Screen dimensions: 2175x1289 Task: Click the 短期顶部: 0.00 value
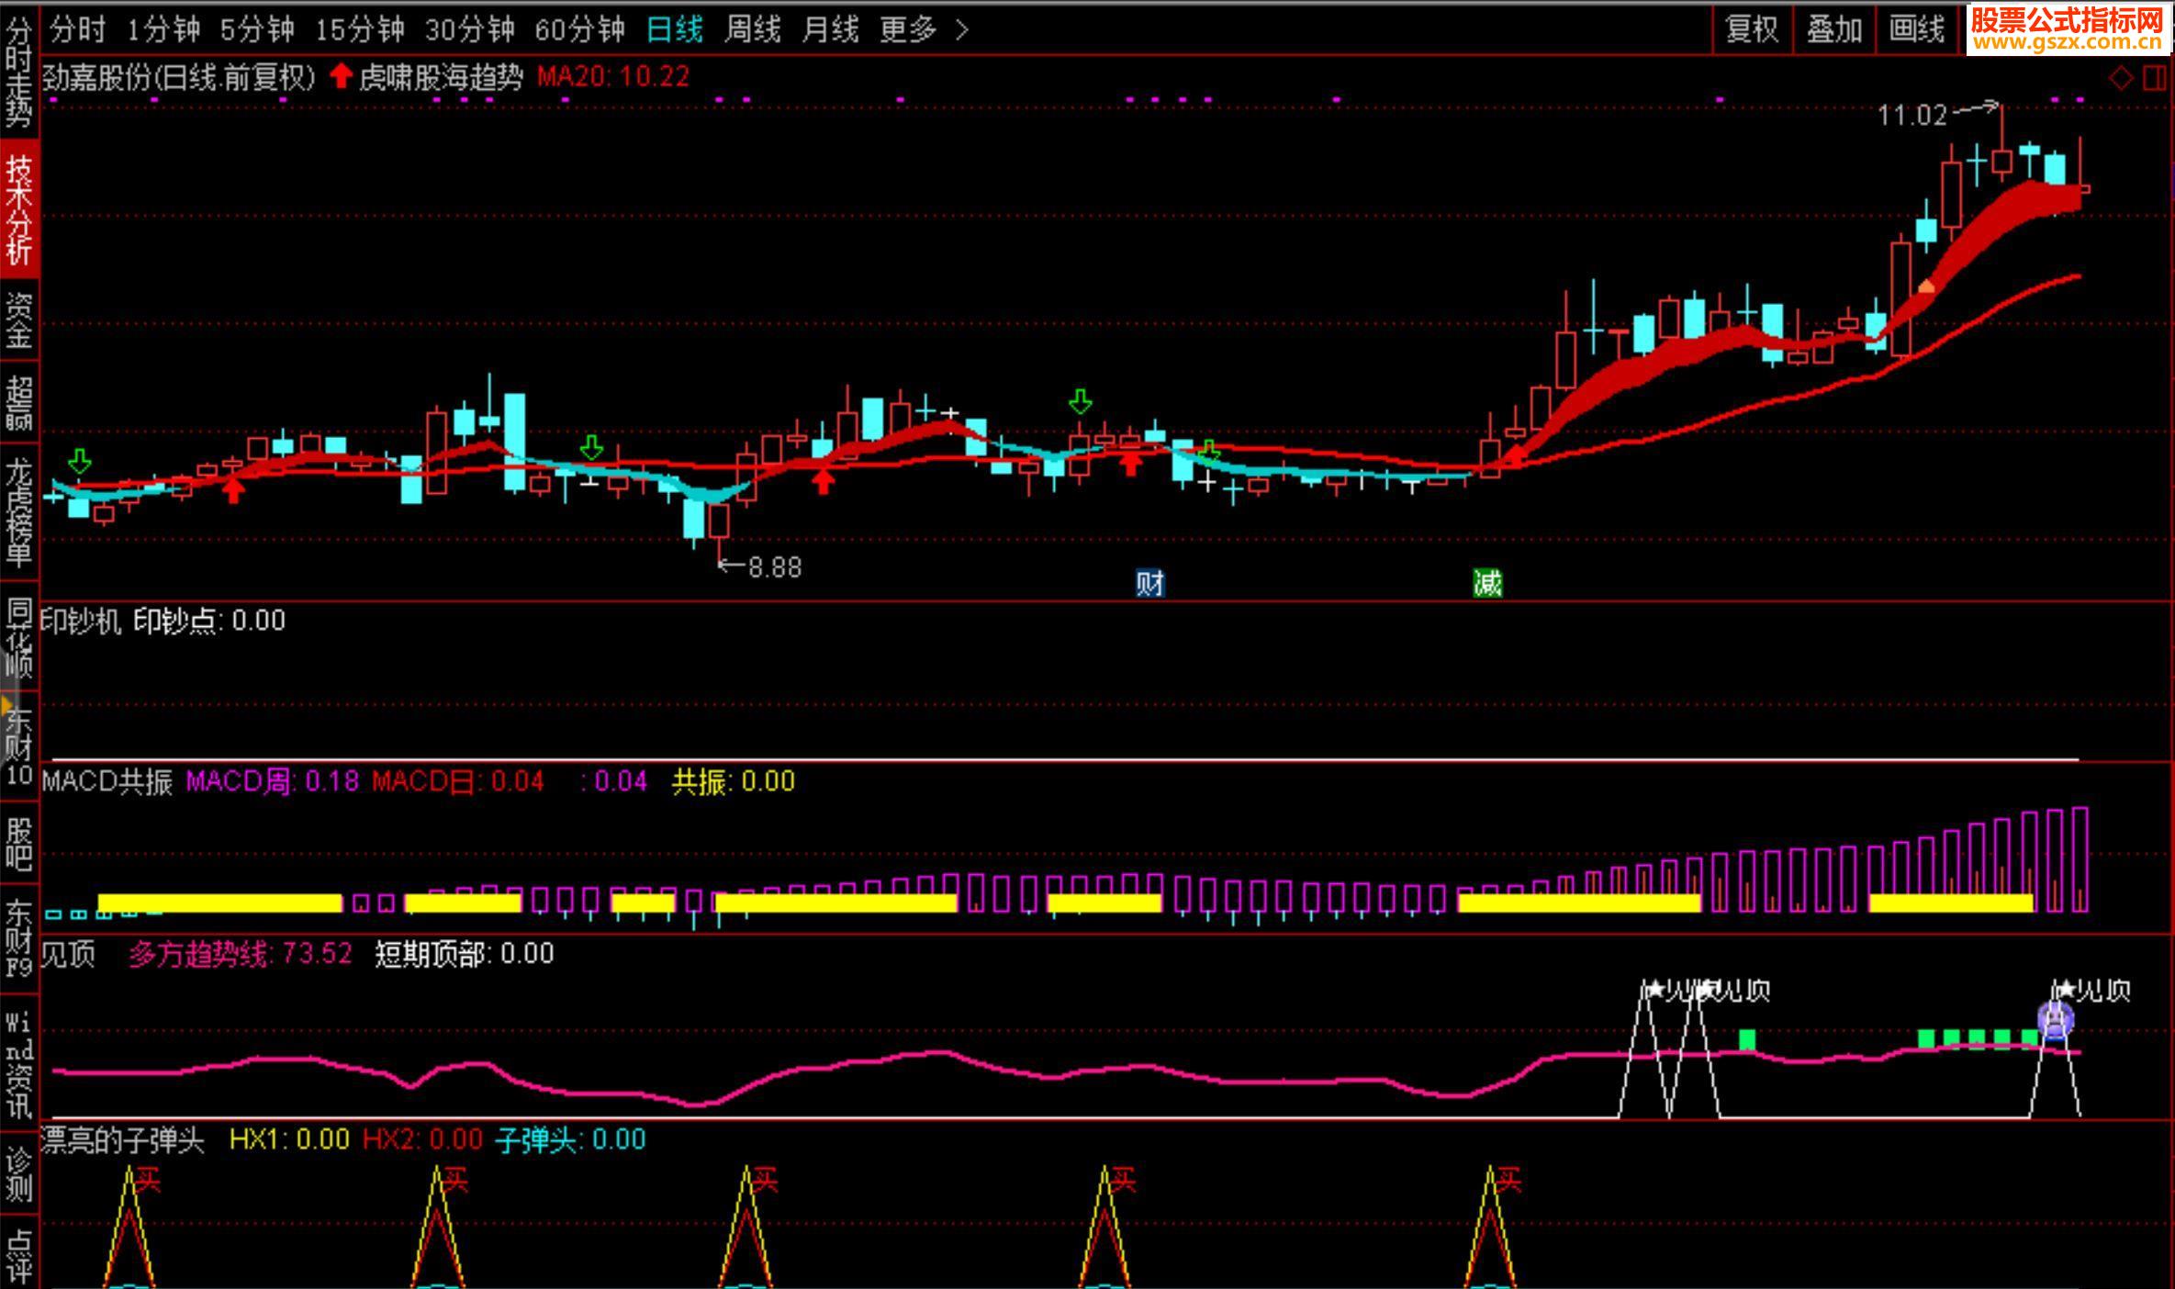pos(465,955)
